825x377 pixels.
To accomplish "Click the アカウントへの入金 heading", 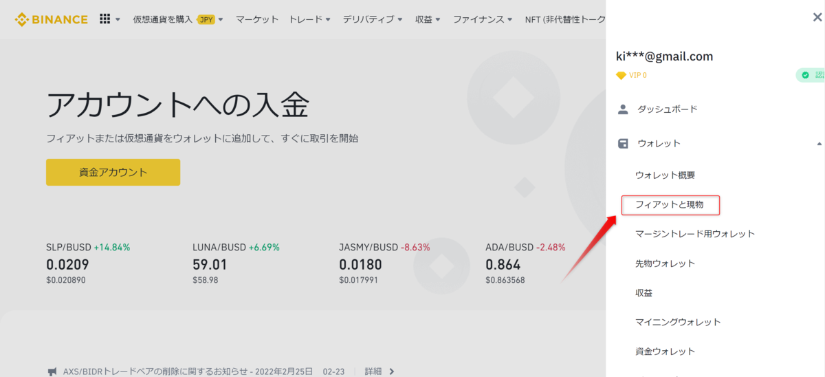I will click(178, 105).
